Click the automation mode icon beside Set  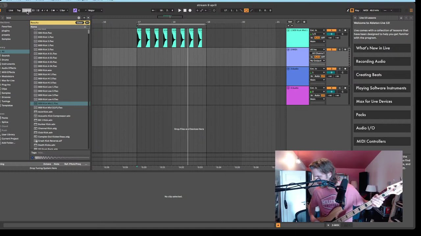click(298, 22)
